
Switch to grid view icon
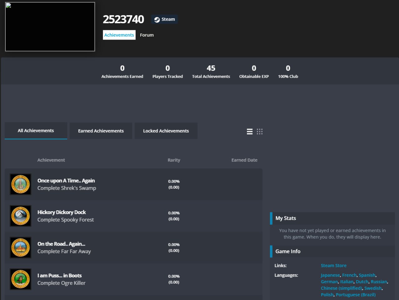(x=260, y=132)
